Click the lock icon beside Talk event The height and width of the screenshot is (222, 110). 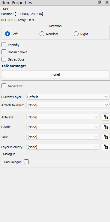106,137
